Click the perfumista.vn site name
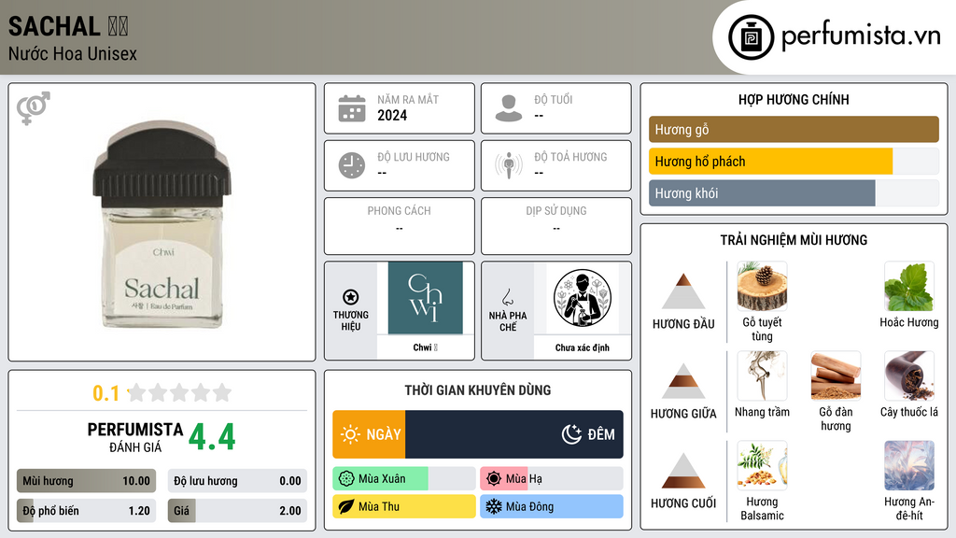Viewport: 956px width, 538px height. (861, 36)
